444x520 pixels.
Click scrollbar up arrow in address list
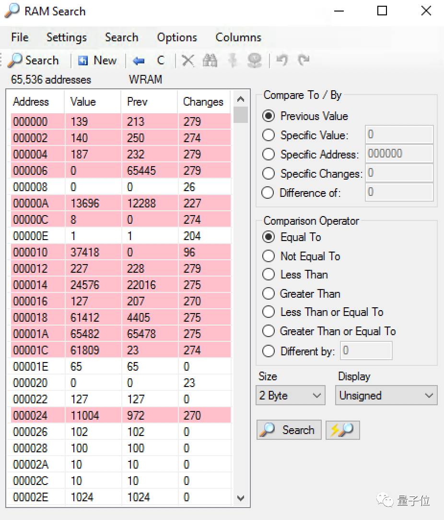point(241,99)
